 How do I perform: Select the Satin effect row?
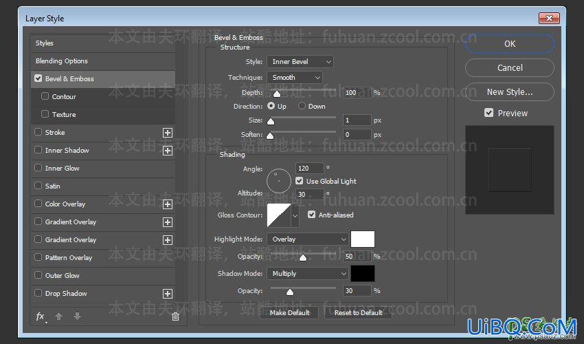point(103,186)
